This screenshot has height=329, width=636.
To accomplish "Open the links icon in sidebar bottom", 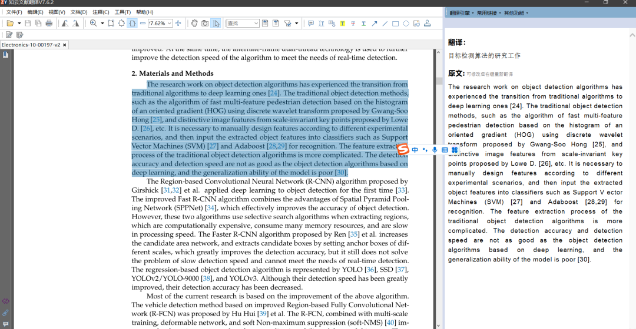I will [x=5, y=301].
